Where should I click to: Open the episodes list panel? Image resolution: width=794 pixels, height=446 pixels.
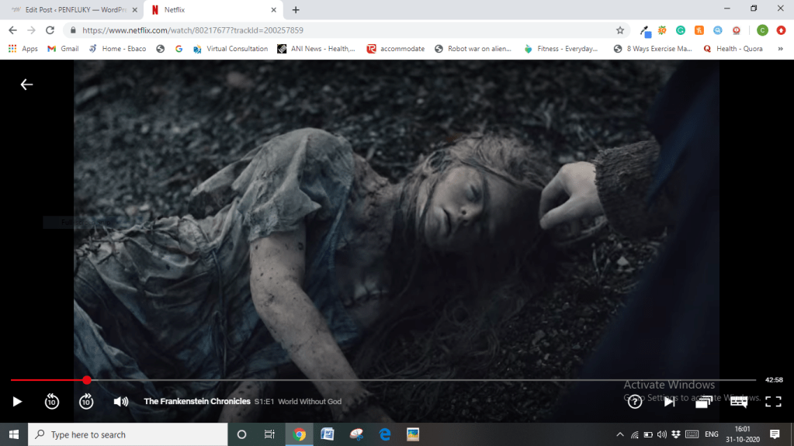tap(704, 401)
